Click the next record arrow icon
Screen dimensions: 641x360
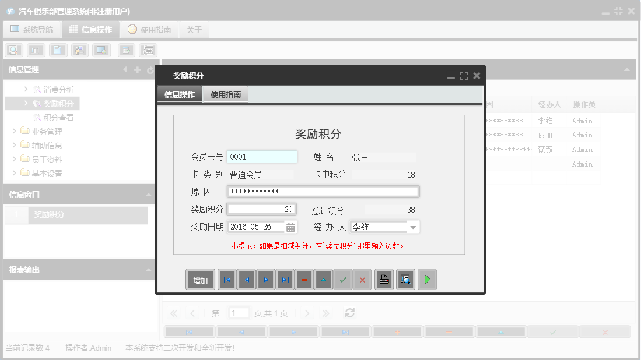coord(265,279)
